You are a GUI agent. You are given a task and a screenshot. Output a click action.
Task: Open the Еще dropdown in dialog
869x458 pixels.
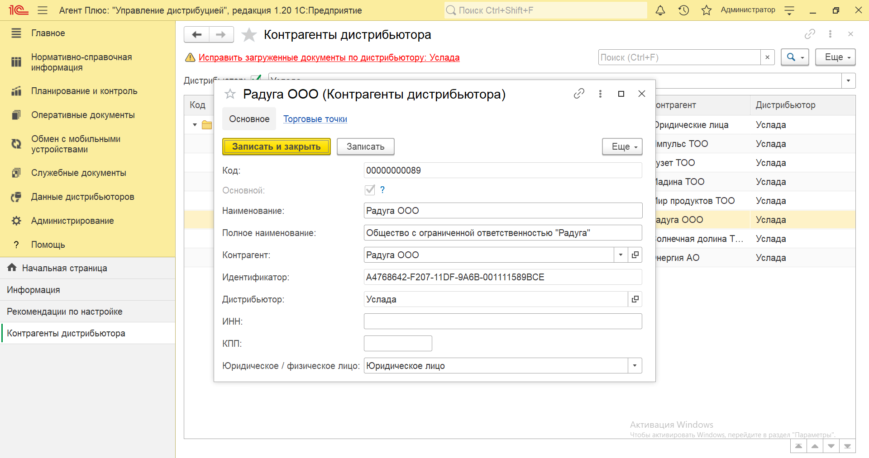622,146
